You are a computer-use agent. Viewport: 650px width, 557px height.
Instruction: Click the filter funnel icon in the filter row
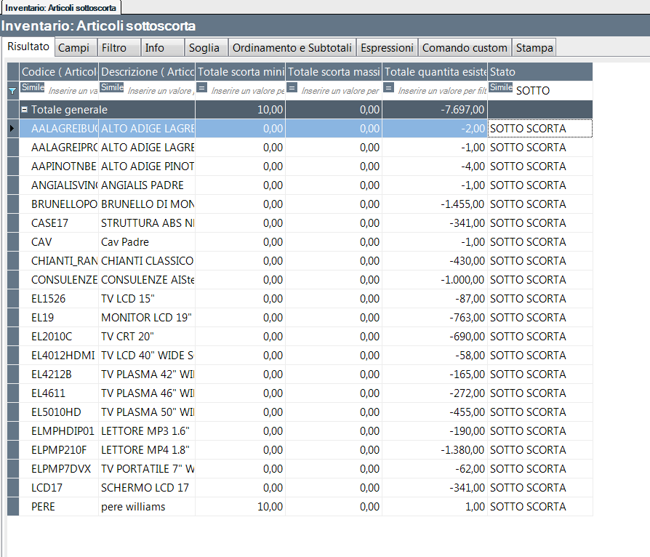click(12, 91)
